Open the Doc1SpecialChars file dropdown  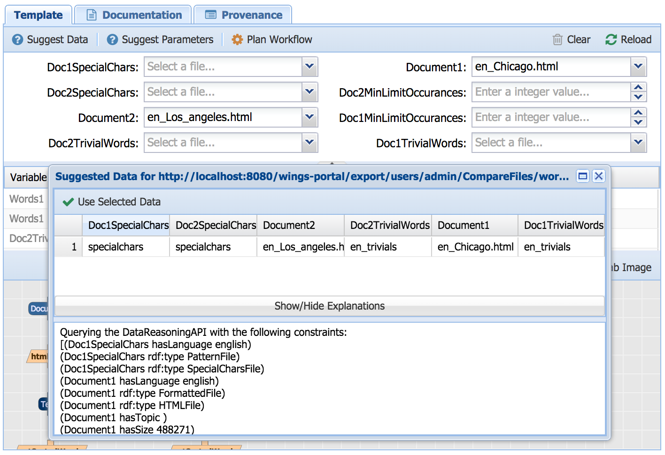(x=309, y=67)
